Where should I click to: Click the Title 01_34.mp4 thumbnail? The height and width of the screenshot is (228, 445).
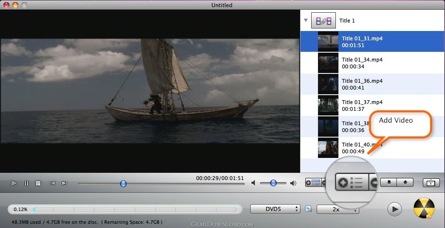pos(328,63)
